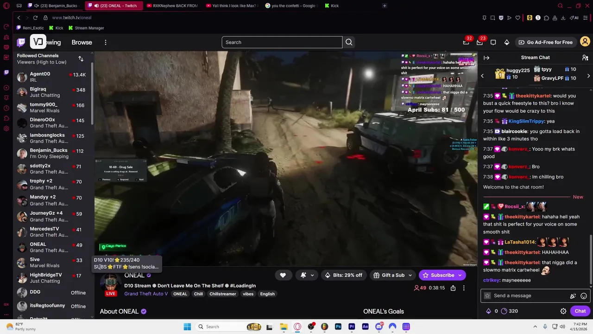
Task: Gift a Sub to ONEAL
Action: tap(388, 275)
